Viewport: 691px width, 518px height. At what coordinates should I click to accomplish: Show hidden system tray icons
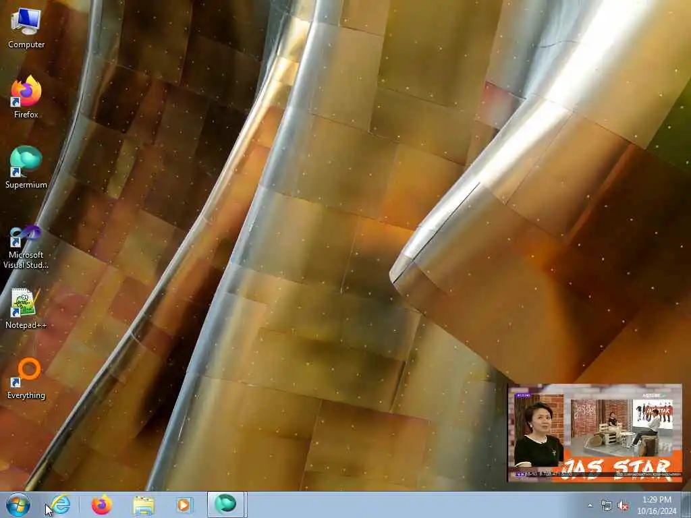click(x=590, y=506)
